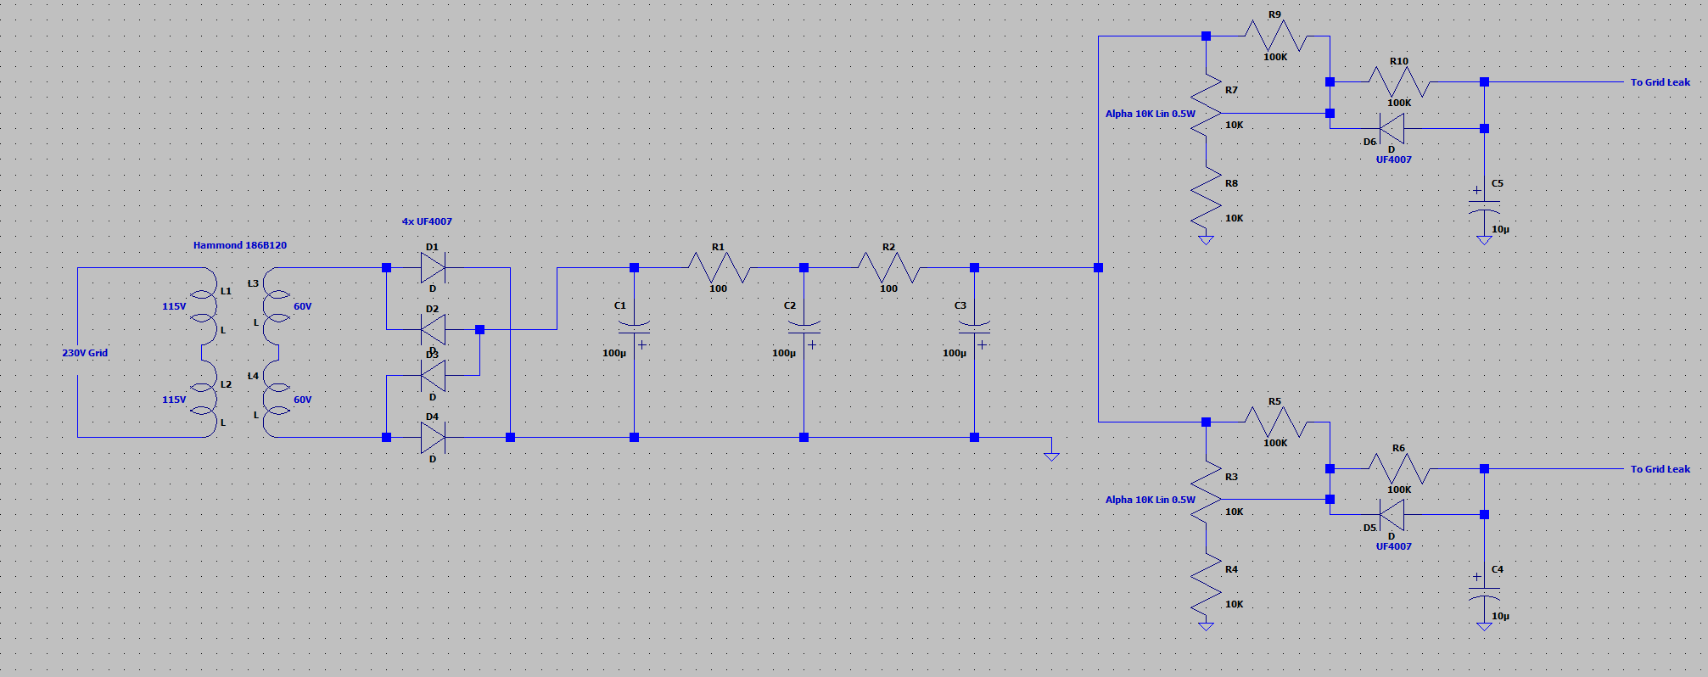The height and width of the screenshot is (677, 1708).
Task: Click the '4x UF4007' bridge rectifier label
Action: click(x=427, y=221)
